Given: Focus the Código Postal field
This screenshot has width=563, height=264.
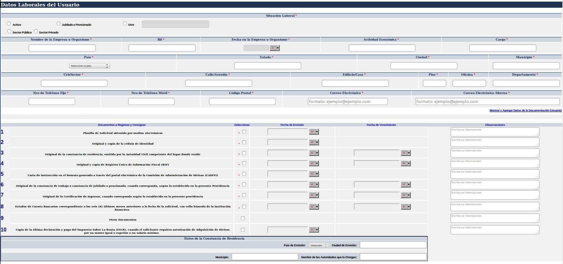Looking at the screenshot, I should coord(242,101).
